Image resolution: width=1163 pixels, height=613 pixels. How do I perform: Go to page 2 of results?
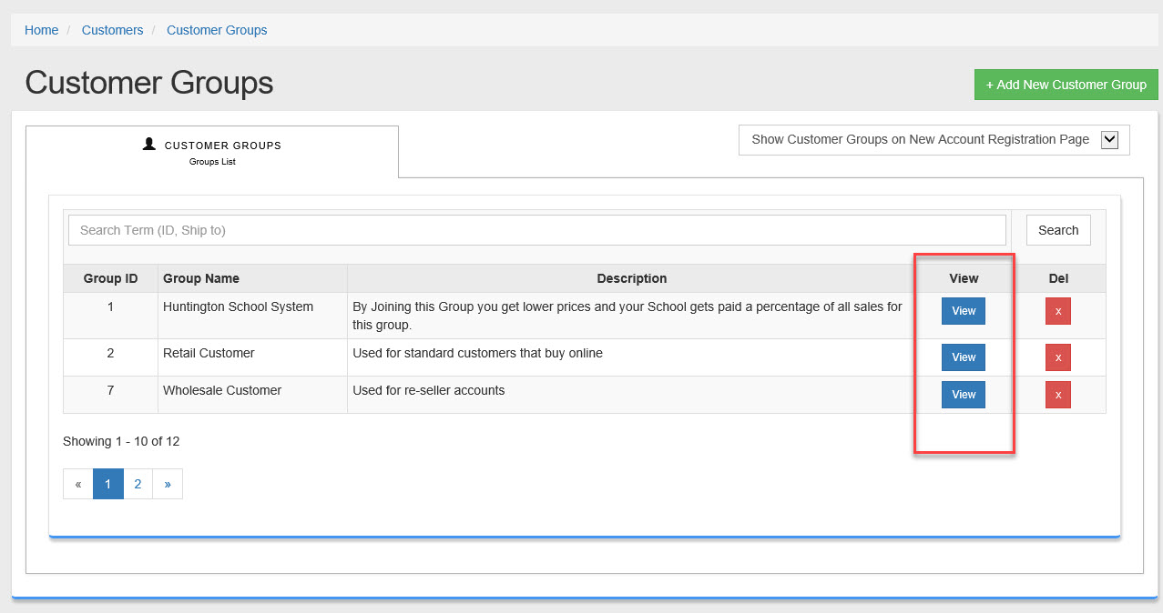[138, 484]
